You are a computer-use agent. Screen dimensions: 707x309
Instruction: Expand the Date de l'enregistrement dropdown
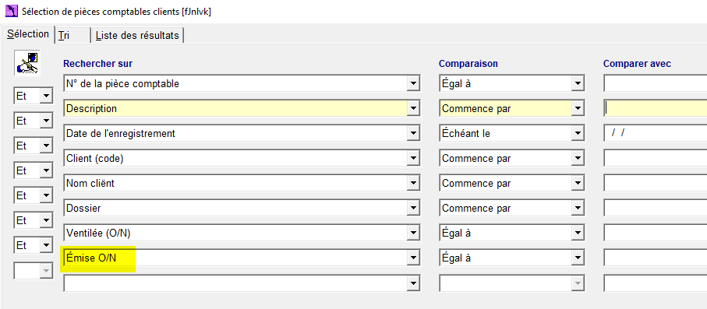[412, 133]
